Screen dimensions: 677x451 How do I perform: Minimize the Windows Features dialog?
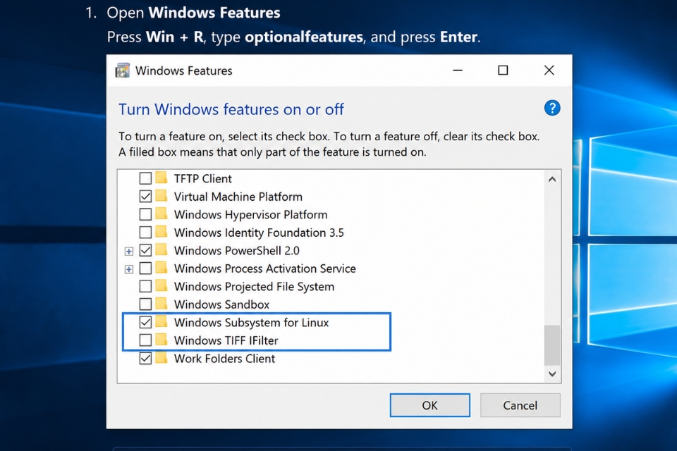point(458,70)
